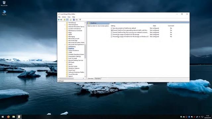This screenshot has width=212, height=119.
Task: Select the NetMeeting folder
Action: tap(71, 46)
